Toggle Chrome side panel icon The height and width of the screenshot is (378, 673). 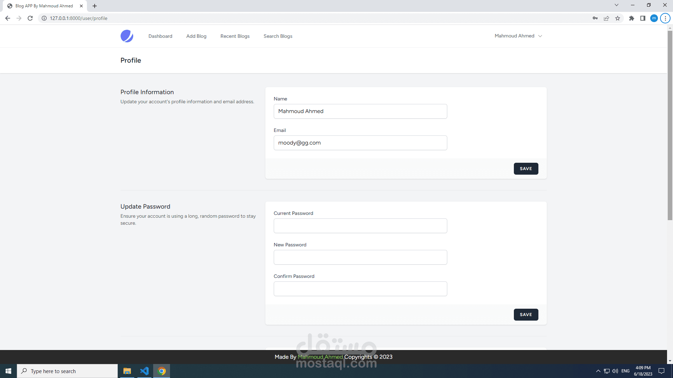[643, 18]
